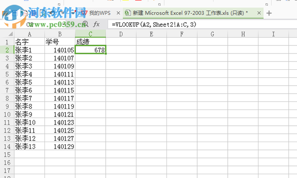Image resolution: width=297 pixels, height=178 pixels.
Task: Click the C2 name box
Action: tap(33, 24)
